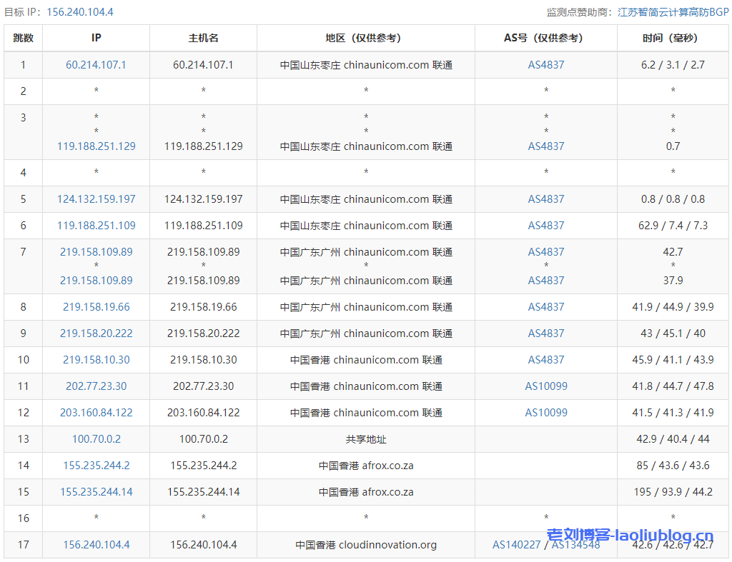This screenshot has height=562, width=732.
Task: Select the 119.188.251.109 IP link
Action: point(96,226)
